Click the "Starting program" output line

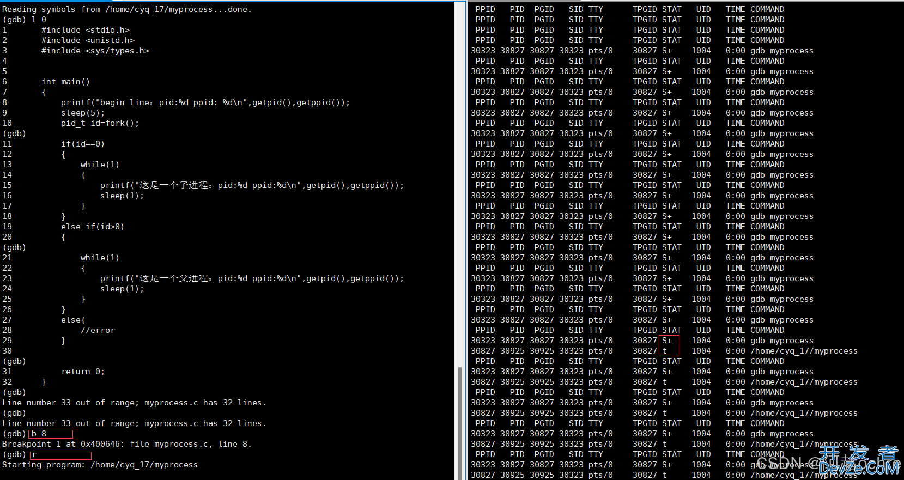click(x=100, y=465)
